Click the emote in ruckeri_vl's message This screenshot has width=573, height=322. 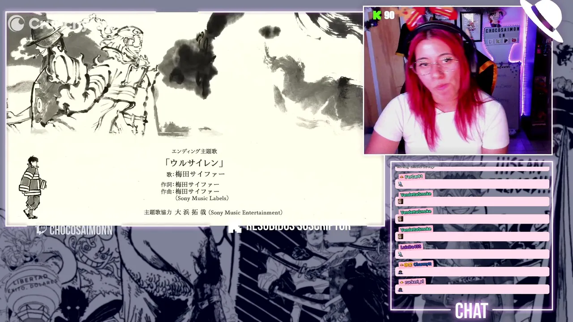pyautogui.click(x=400, y=289)
